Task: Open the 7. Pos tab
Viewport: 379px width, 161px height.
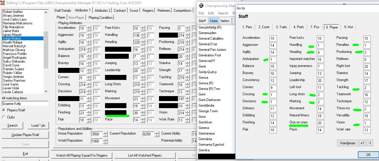Action: point(315,27)
